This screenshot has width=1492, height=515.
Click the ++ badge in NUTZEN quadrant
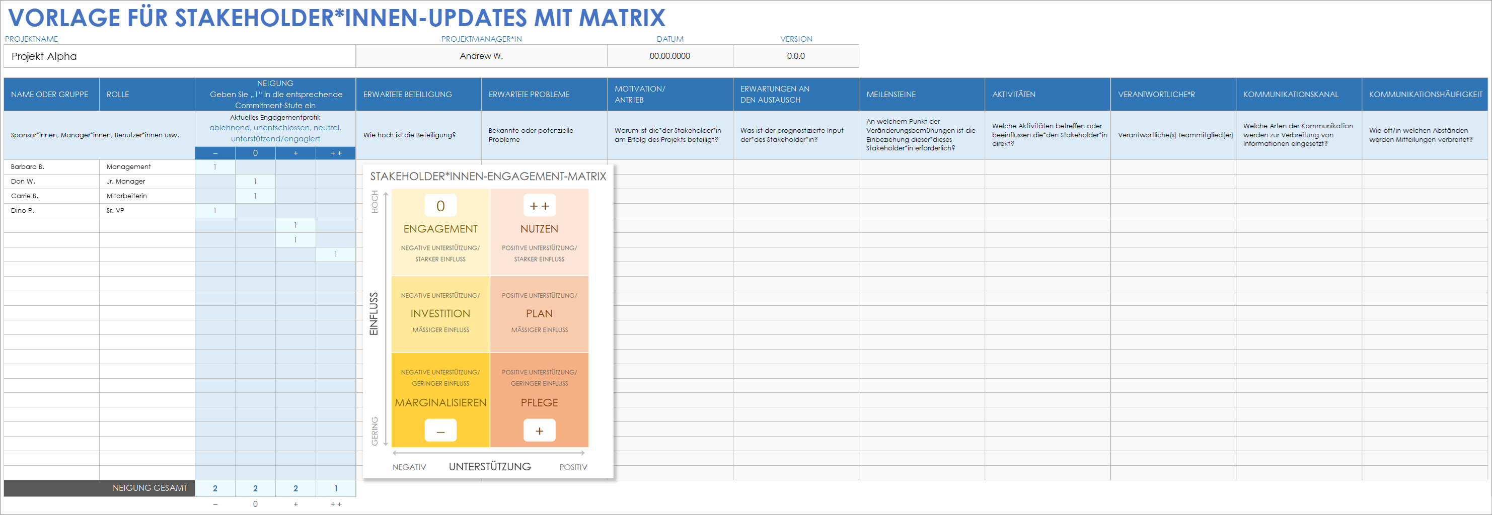click(539, 205)
